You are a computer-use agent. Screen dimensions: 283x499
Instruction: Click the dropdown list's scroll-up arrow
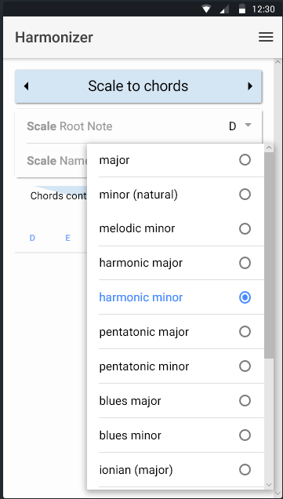(269, 148)
